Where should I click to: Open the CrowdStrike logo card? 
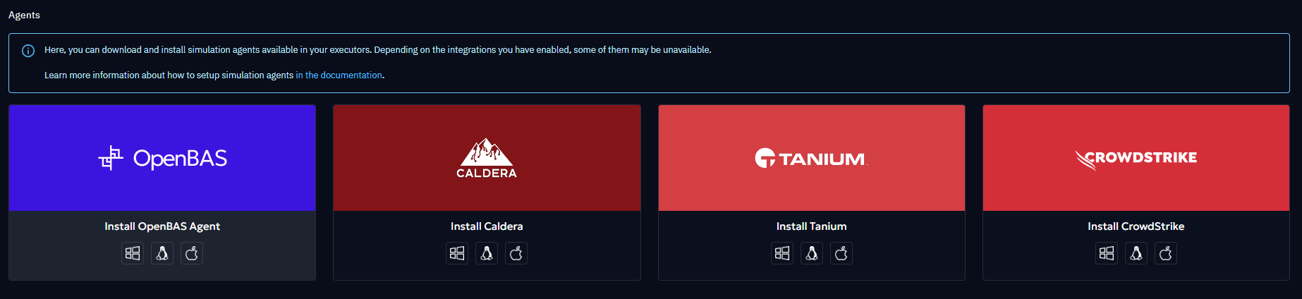[1136, 158]
